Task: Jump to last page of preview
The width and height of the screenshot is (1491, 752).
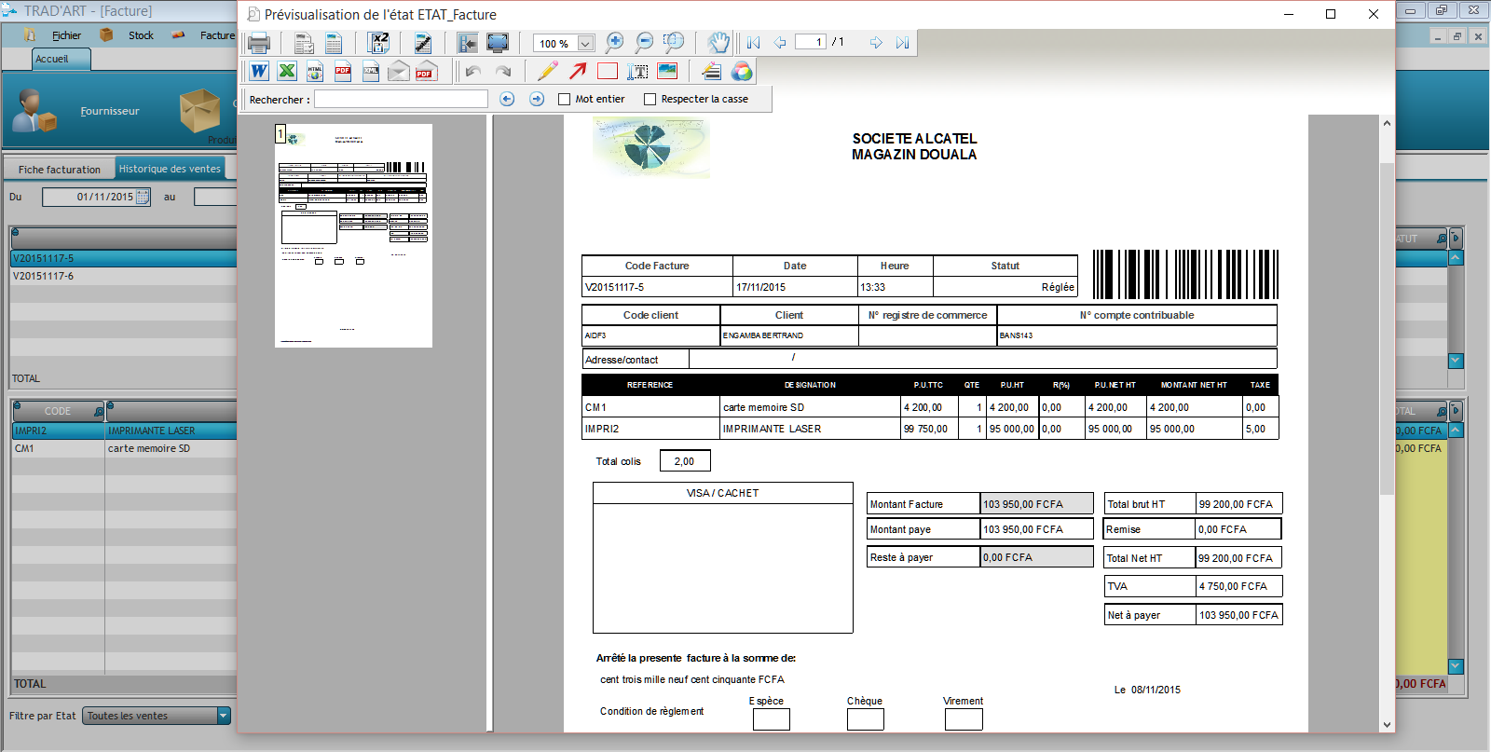Action: point(902,43)
